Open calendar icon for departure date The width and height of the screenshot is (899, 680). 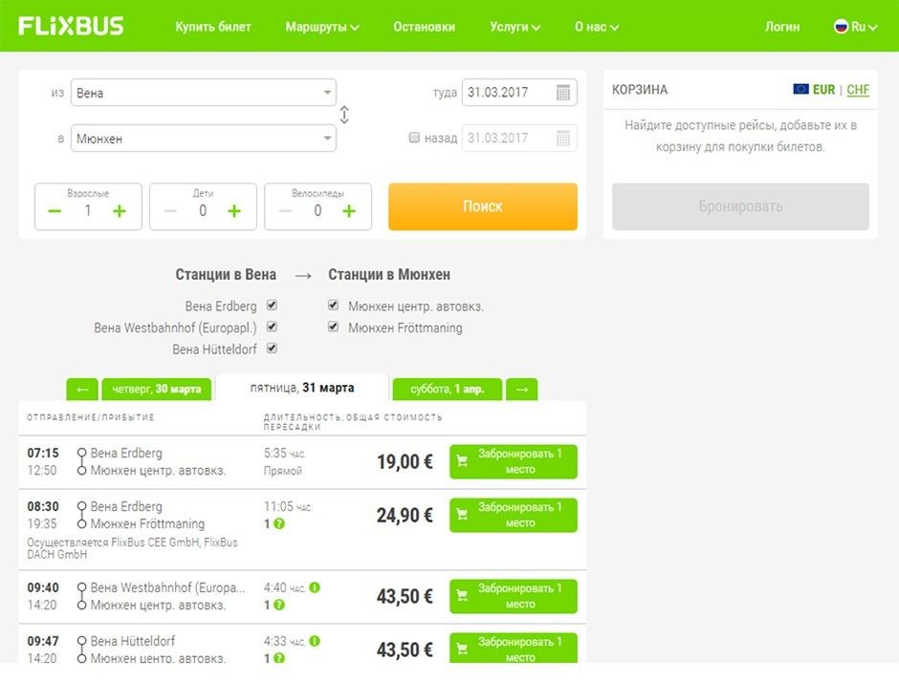(563, 92)
